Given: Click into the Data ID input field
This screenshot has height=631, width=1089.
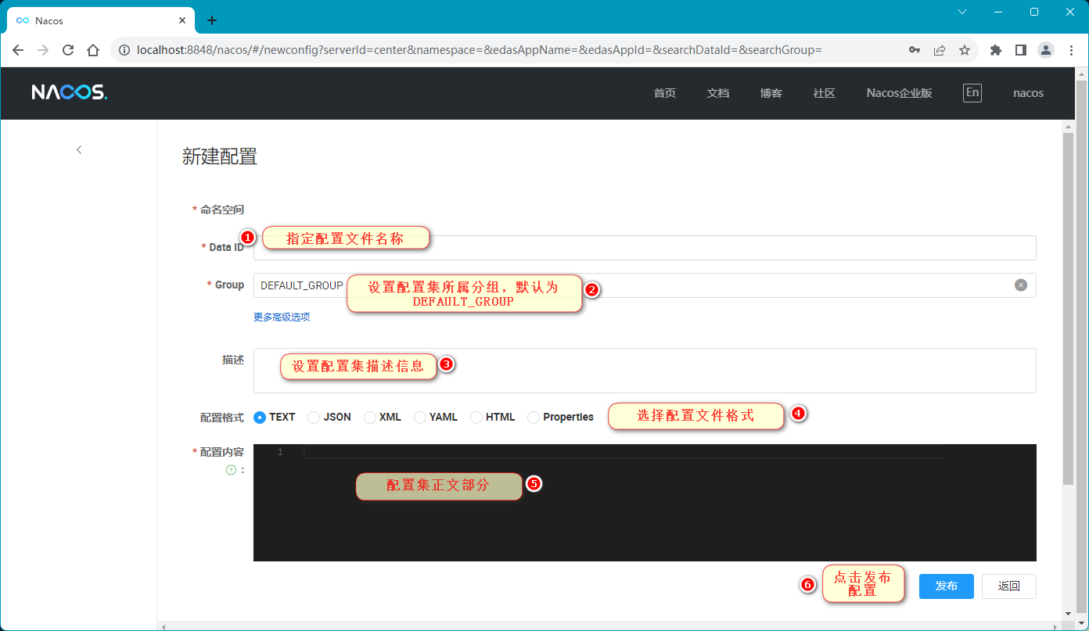Looking at the screenshot, I should (x=645, y=248).
